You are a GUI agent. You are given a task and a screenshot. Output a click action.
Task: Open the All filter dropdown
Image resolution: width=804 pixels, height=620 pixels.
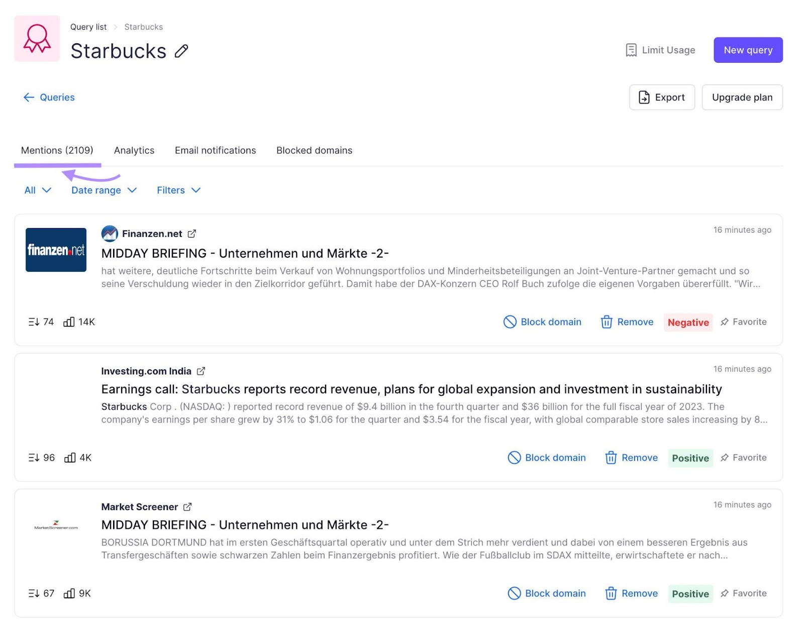coord(37,190)
